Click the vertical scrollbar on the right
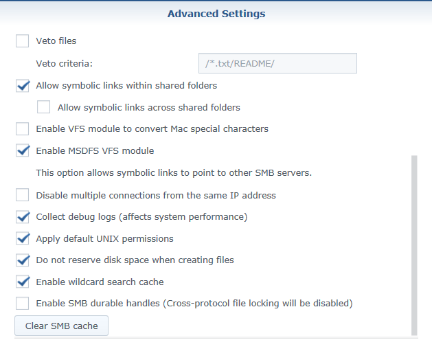Image resolution: width=432 pixels, height=340 pixels. [x=414, y=245]
